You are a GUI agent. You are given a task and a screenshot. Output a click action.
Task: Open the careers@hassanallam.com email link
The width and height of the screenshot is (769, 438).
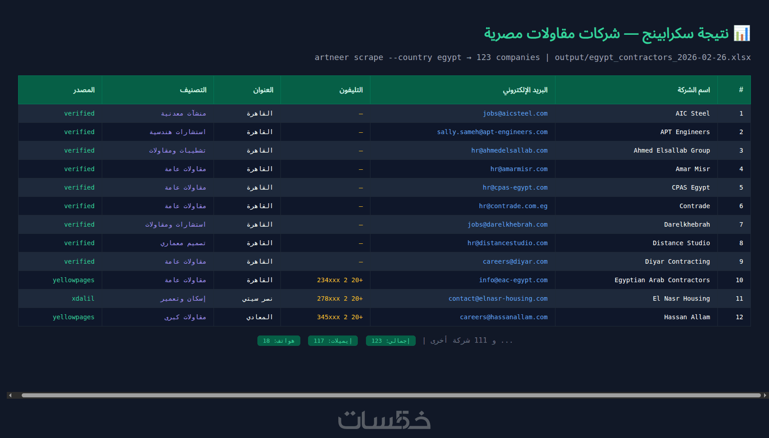click(x=503, y=317)
